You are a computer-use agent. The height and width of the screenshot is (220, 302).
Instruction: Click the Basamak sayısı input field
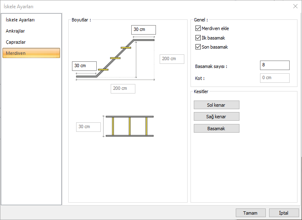tap(275, 65)
